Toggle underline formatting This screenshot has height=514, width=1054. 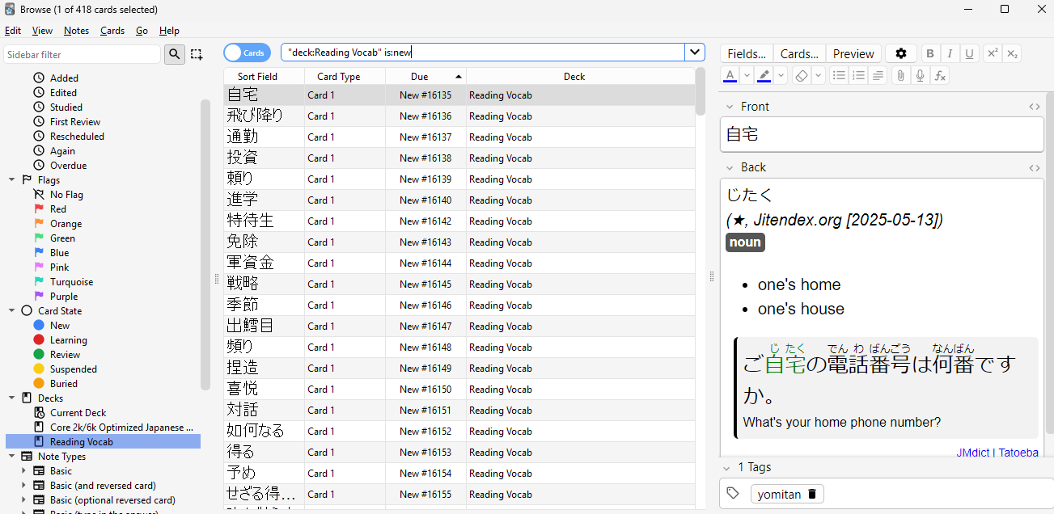[x=969, y=53]
